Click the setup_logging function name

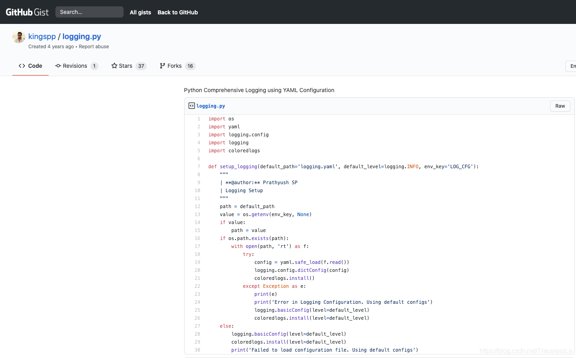(x=238, y=167)
